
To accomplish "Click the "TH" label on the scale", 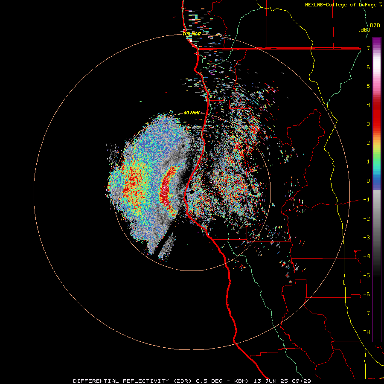I will [x=367, y=332].
